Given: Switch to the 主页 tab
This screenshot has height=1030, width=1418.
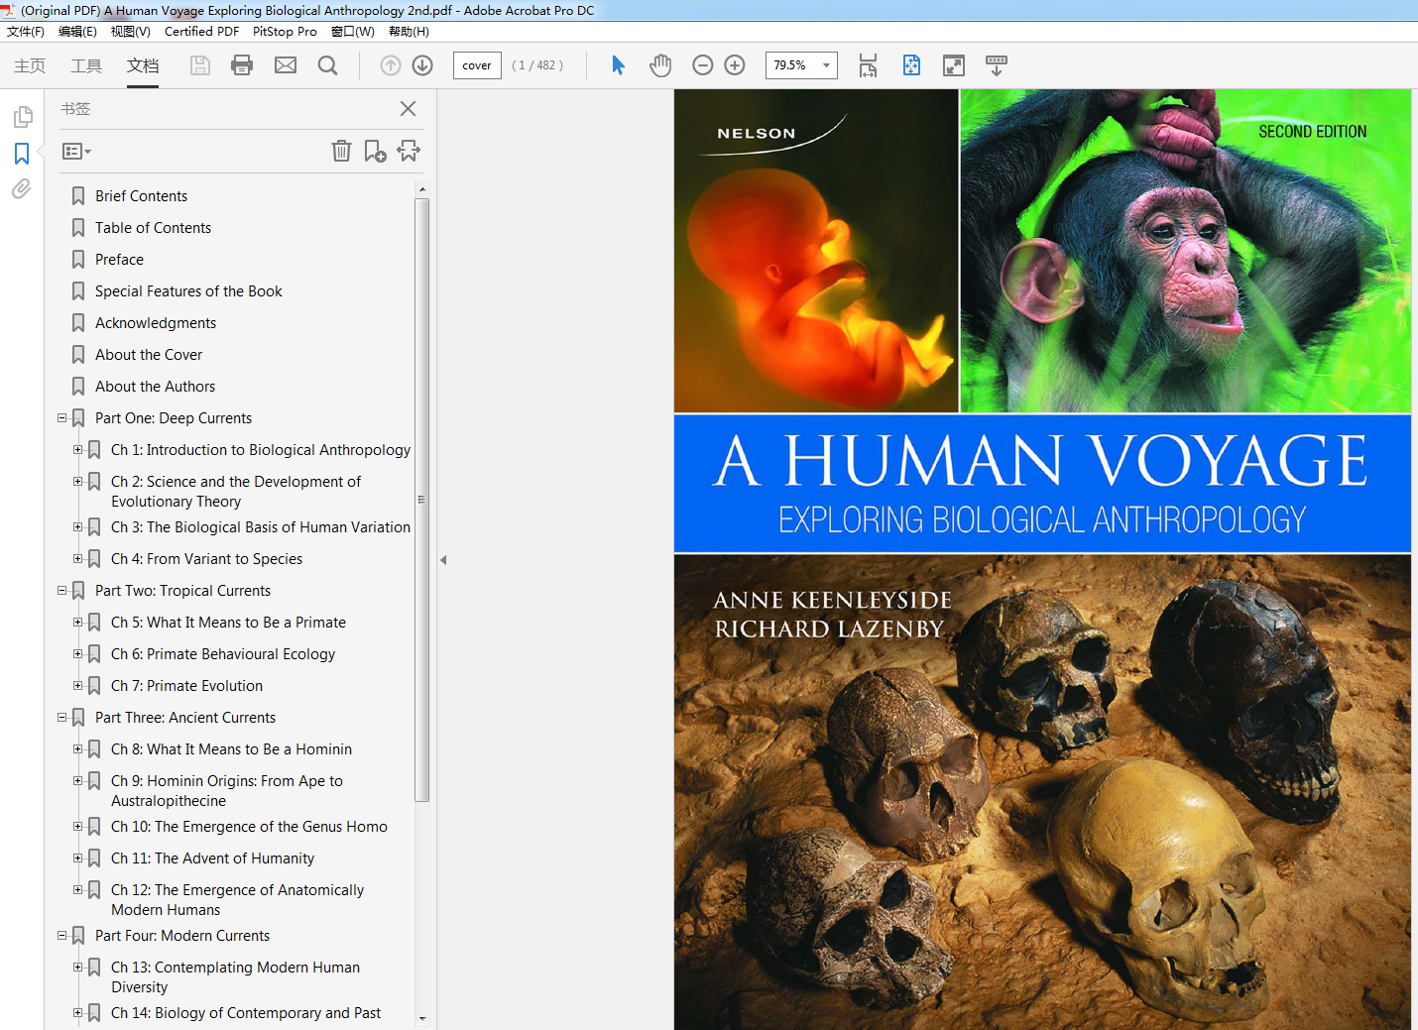Looking at the screenshot, I should 30,65.
